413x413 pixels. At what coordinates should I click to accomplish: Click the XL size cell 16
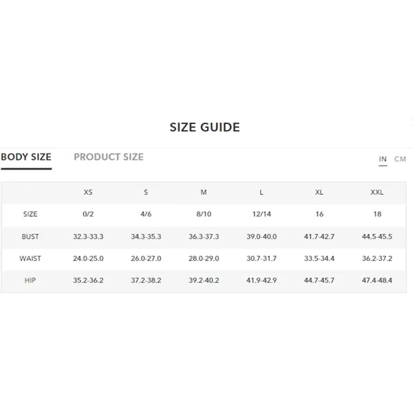tap(319, 214)
